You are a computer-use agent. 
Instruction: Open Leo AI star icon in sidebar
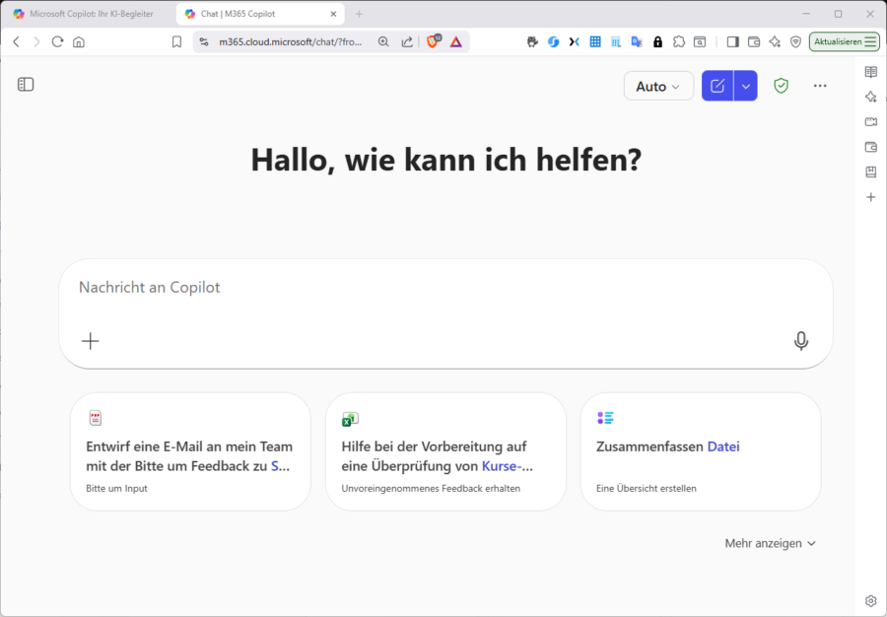[x=870, y=97]
